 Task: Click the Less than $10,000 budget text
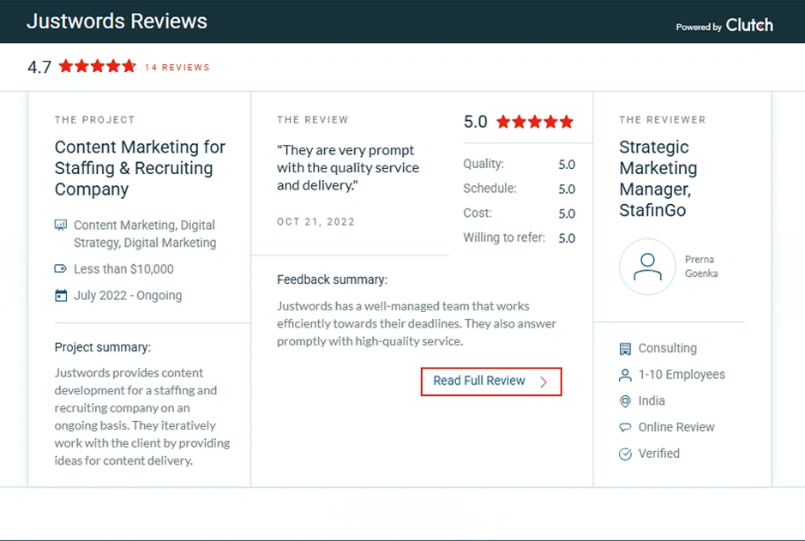(123, 269)
